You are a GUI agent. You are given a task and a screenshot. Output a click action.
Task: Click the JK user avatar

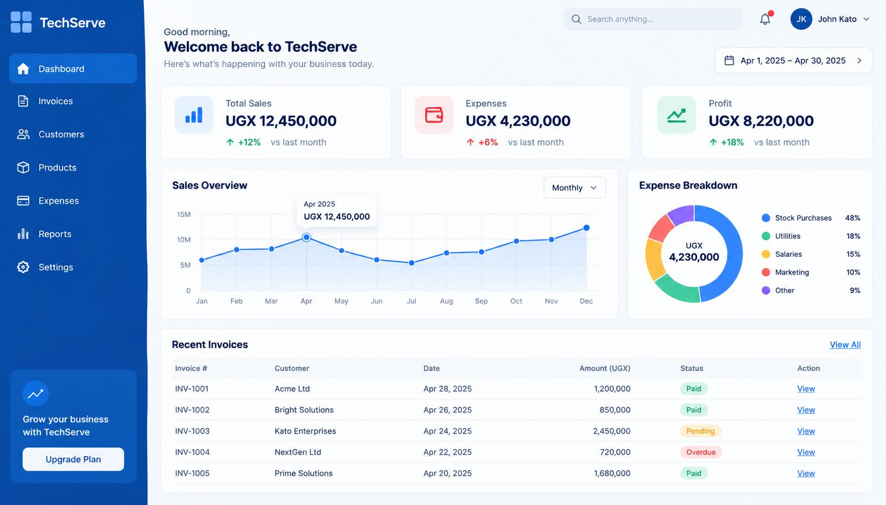pyautogui.click(x=801, y=19)
